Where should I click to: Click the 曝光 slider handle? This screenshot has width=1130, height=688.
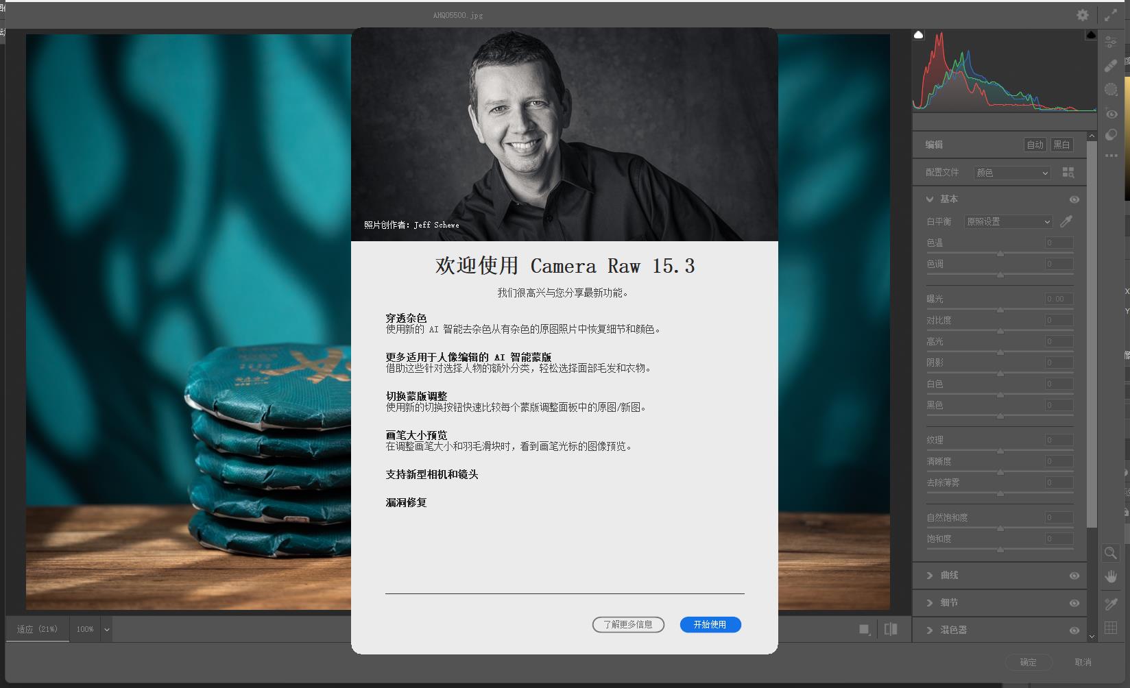tap(1000, 310)
